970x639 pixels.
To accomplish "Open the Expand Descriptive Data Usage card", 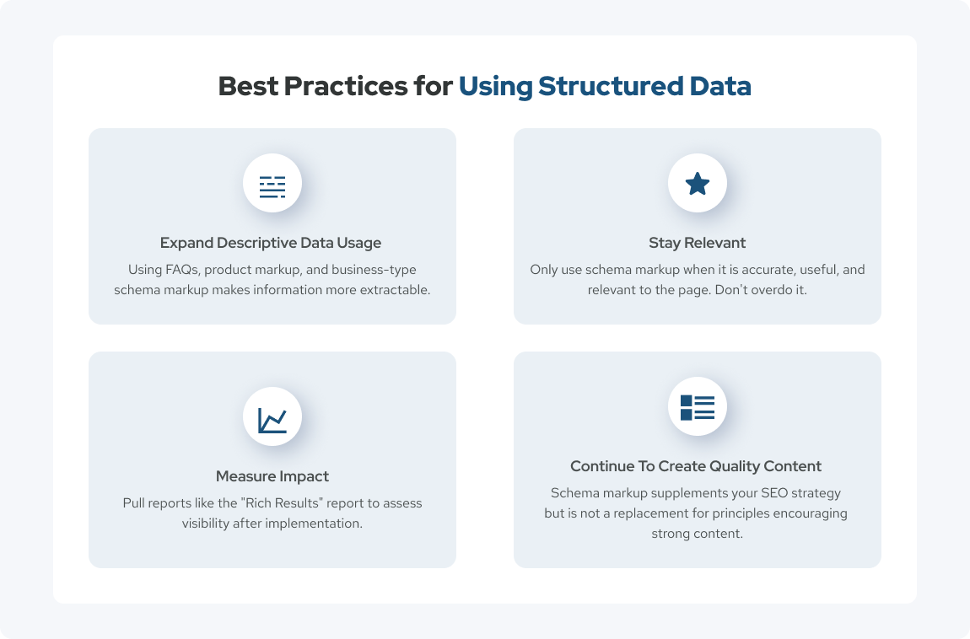I will [x=272, y=226].
